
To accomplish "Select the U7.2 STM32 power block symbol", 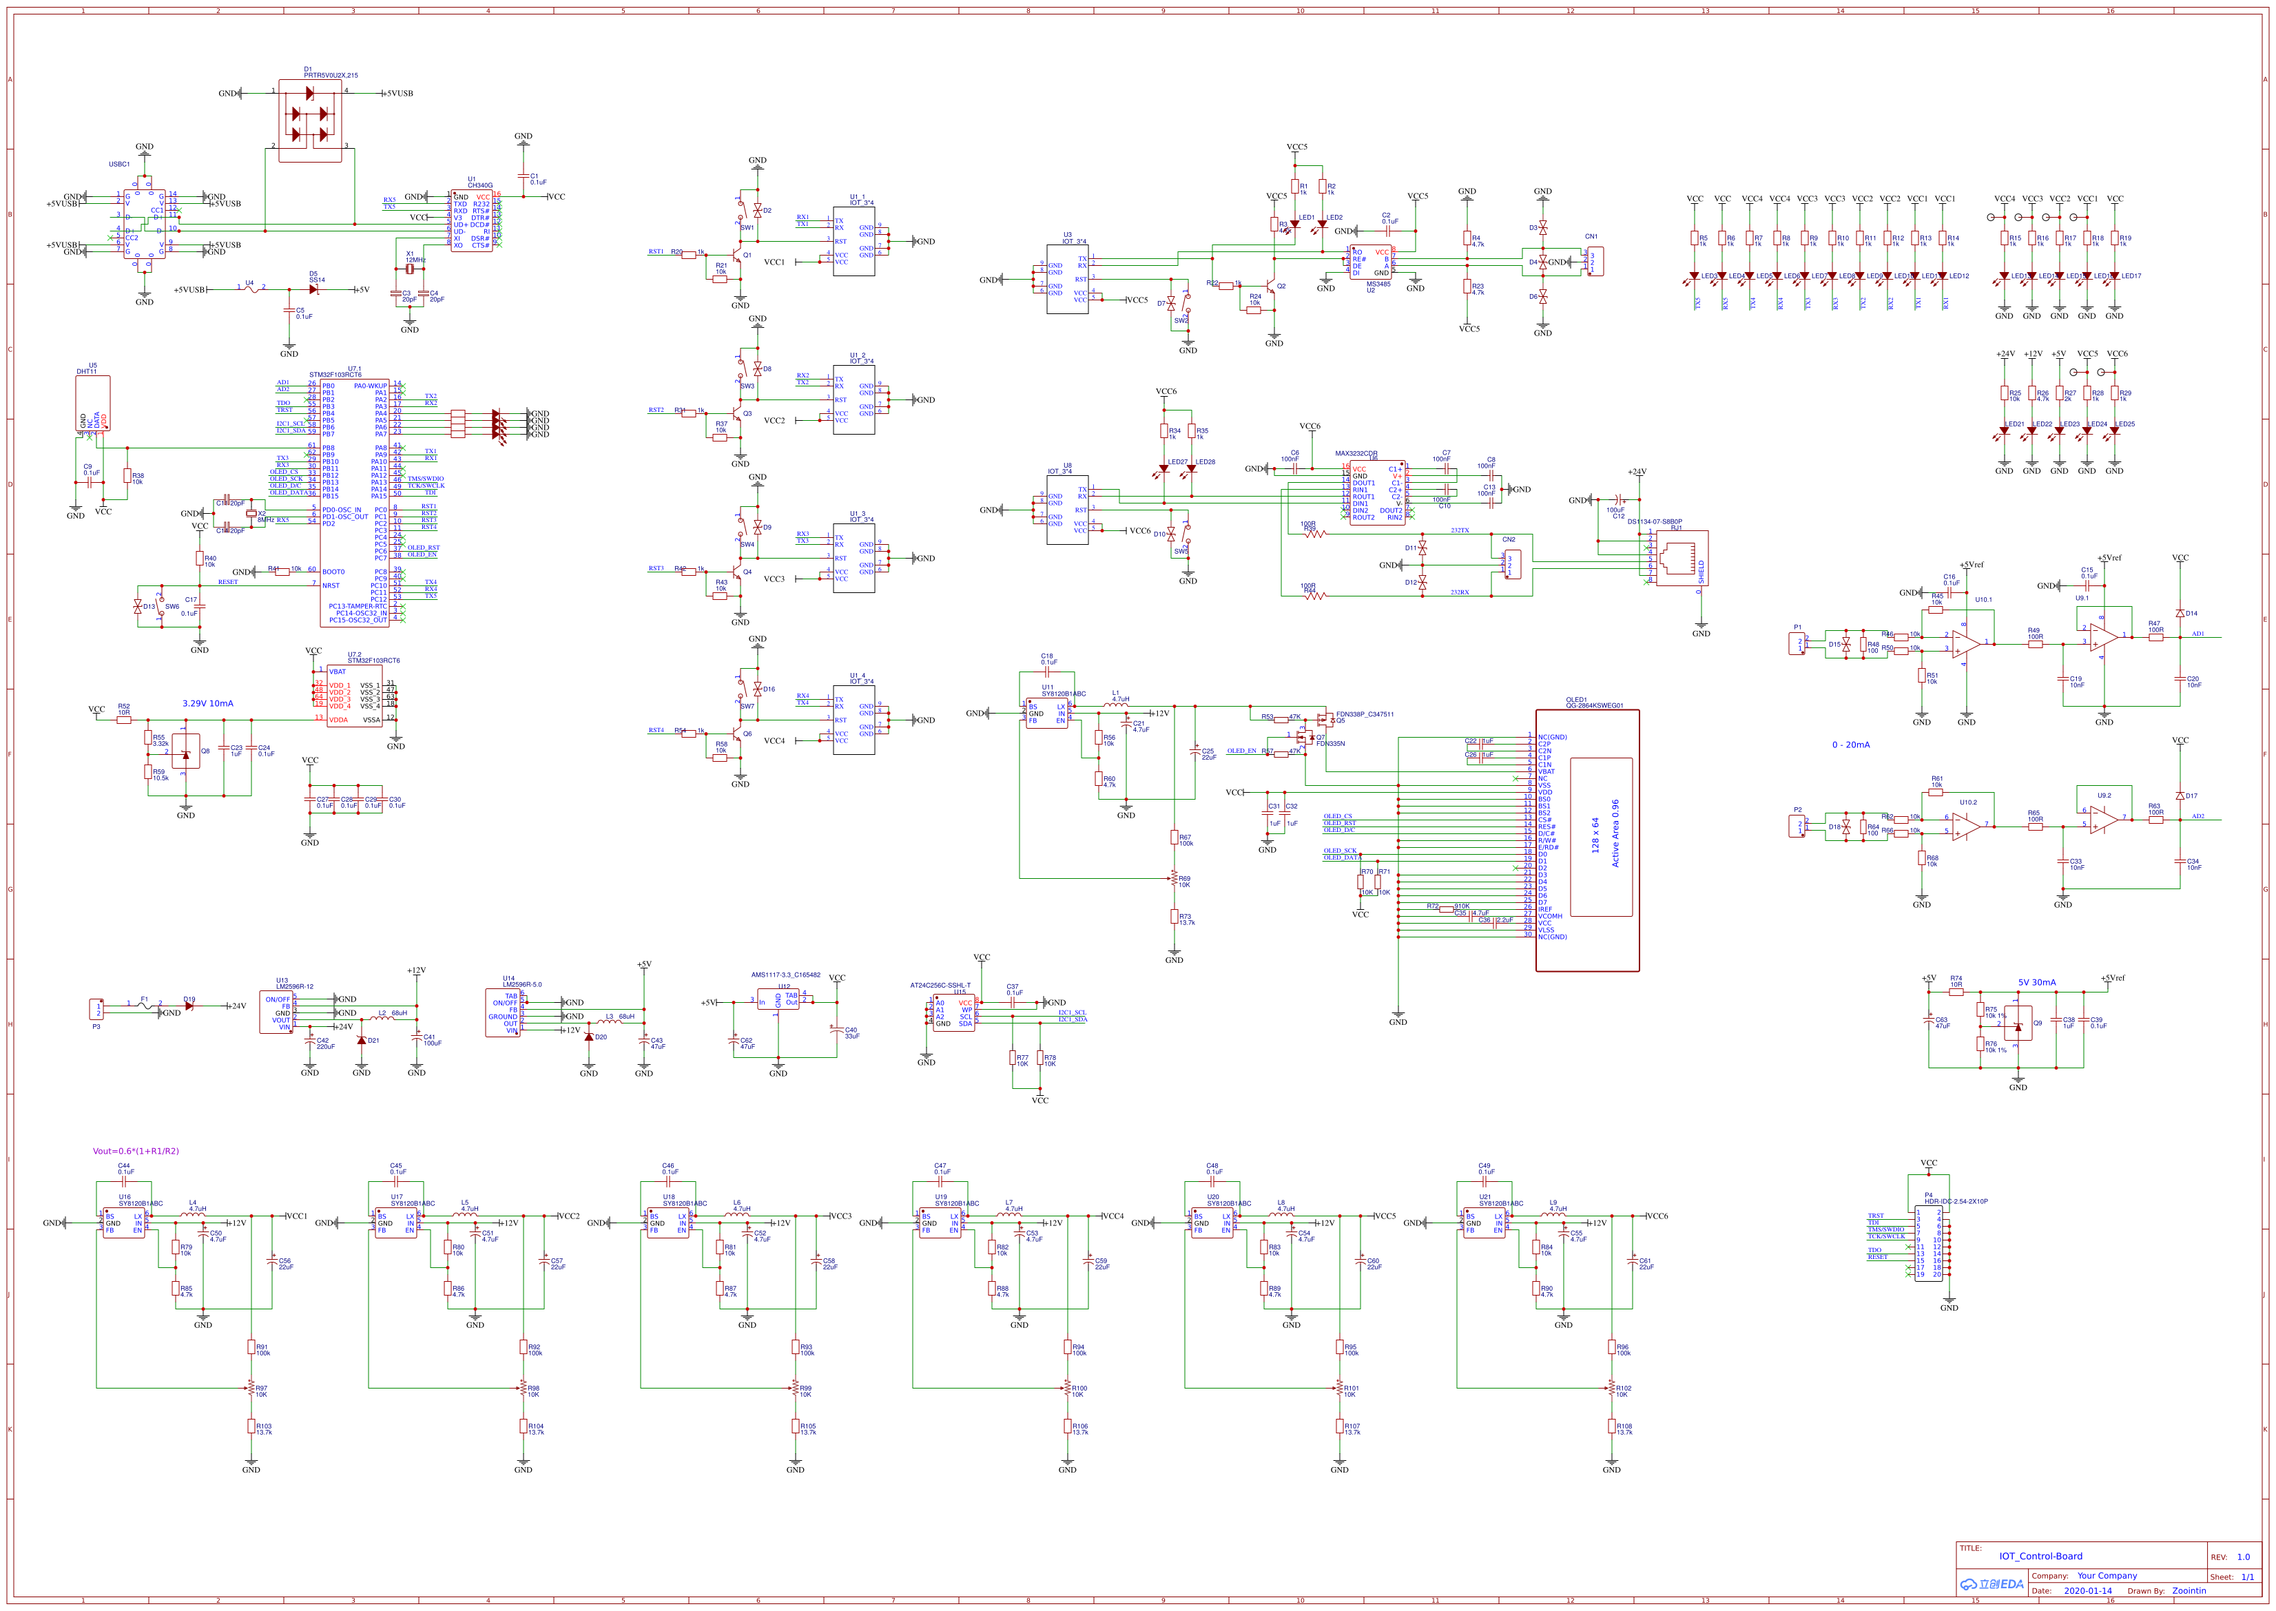I will (354, 696).
